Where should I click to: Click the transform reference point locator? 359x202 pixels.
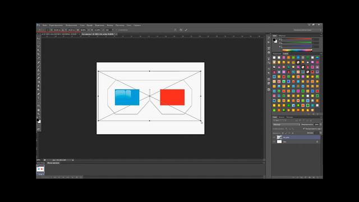(x=47, y=30)
